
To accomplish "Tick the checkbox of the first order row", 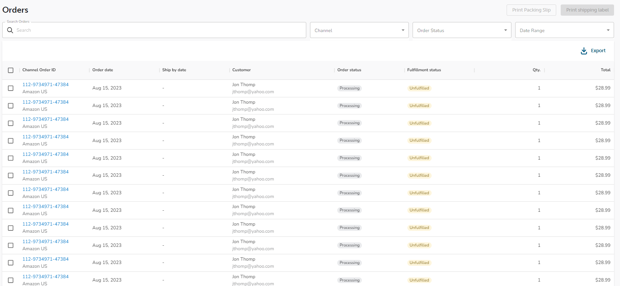I will 11,88.
